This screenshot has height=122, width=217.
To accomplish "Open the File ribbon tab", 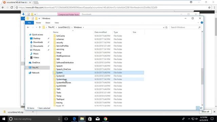I will click(29, 23).
